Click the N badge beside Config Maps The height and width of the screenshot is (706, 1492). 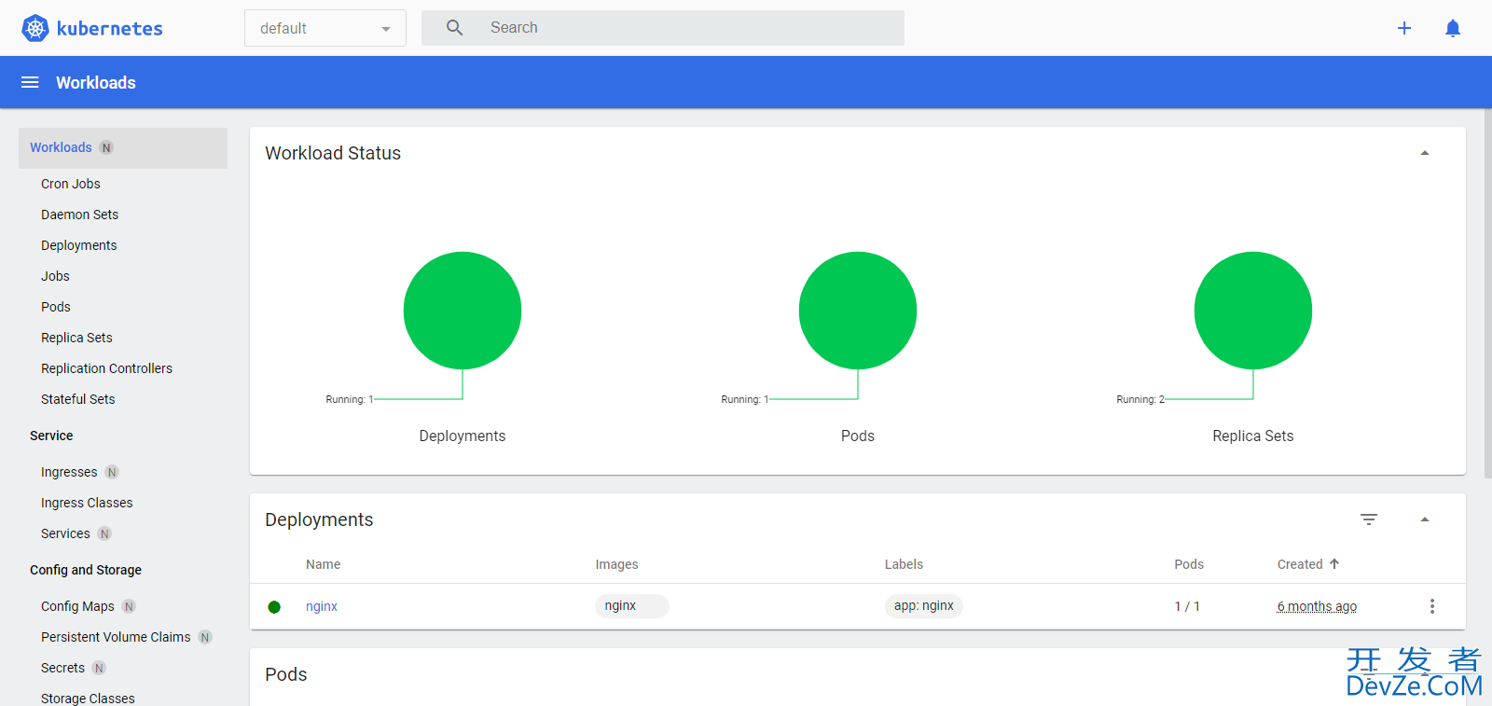tap(129, 606)
